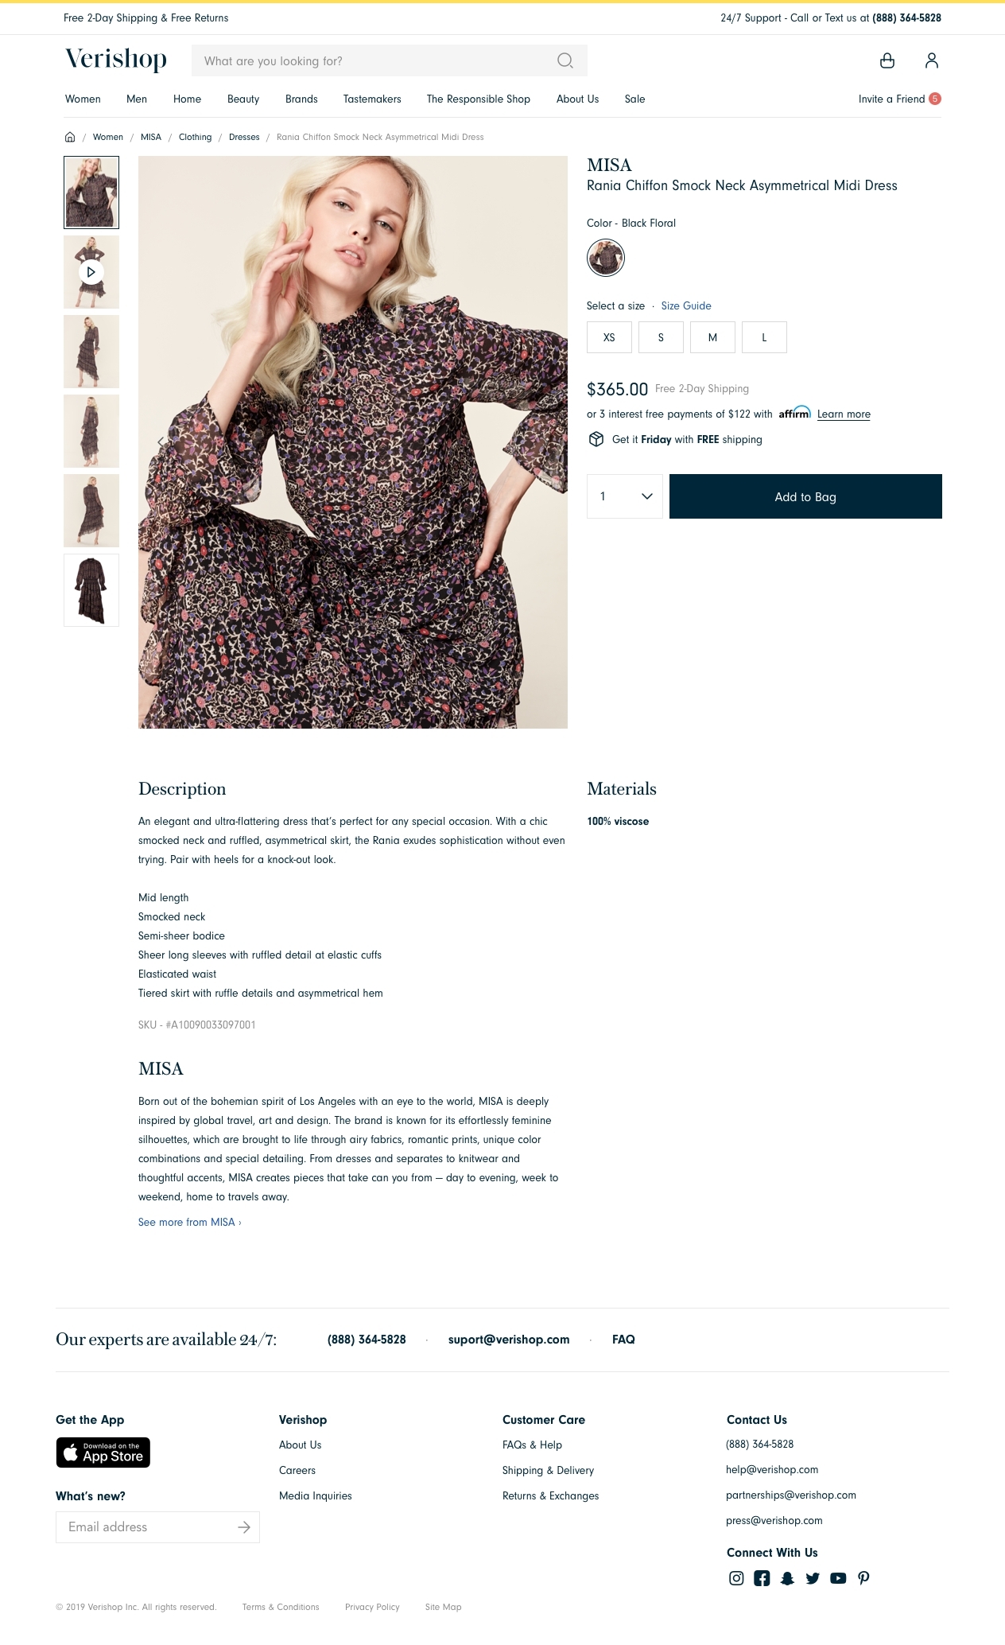Submit the email address arrow
1005x1645 pixels.
(x=244, y=1527)
